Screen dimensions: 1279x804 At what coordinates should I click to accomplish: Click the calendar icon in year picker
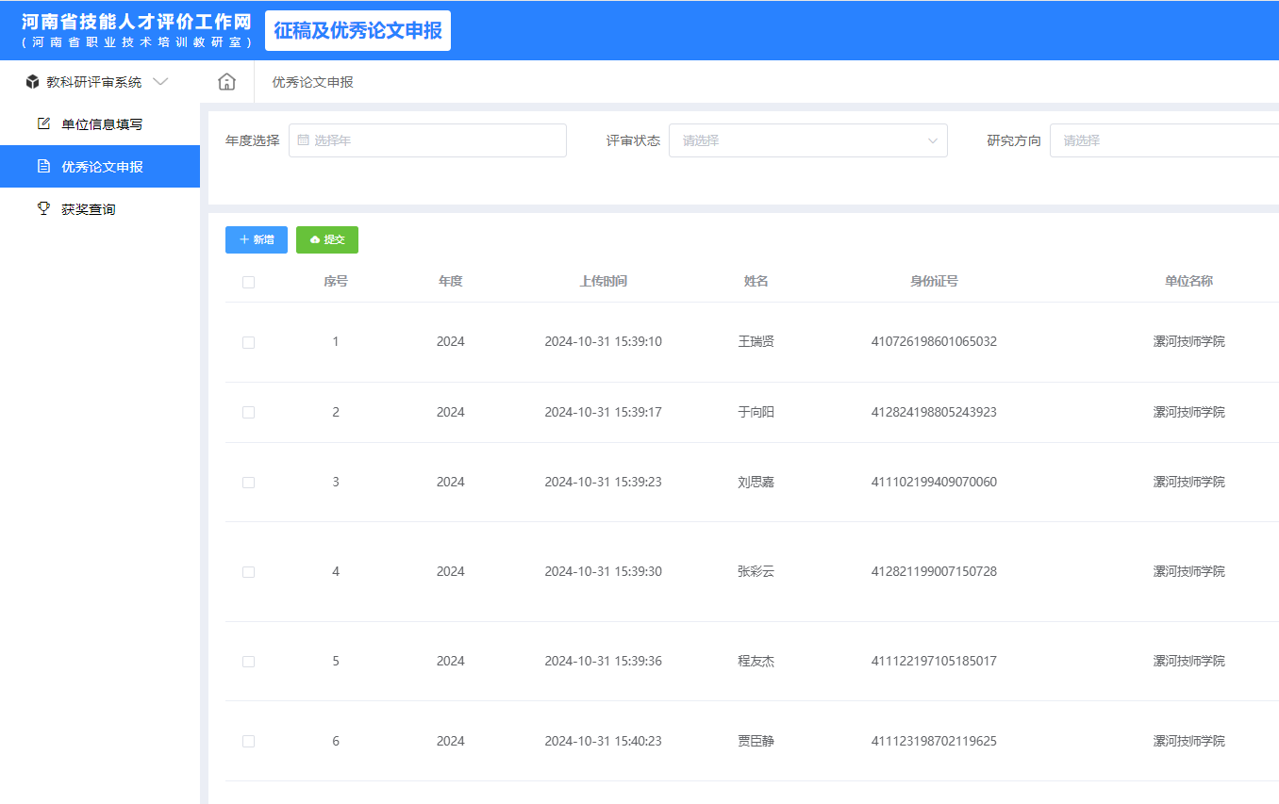[303, 140]
